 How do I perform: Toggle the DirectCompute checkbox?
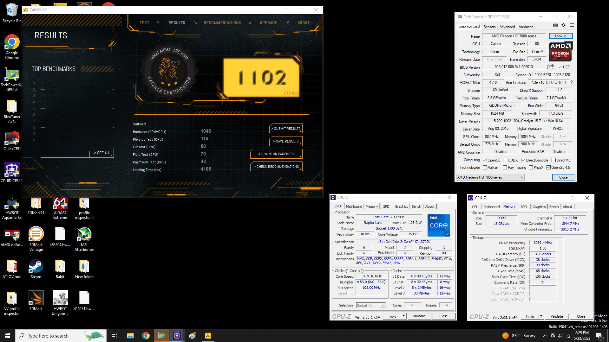click(523, 160)
